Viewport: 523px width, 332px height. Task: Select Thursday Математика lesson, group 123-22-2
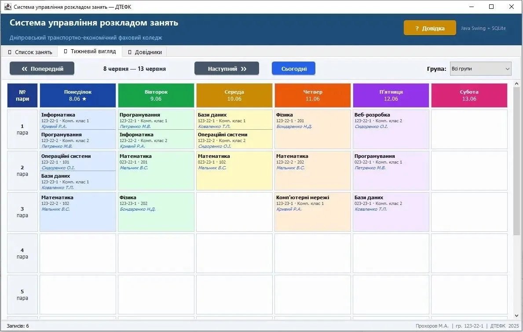(x=313, y=170)
